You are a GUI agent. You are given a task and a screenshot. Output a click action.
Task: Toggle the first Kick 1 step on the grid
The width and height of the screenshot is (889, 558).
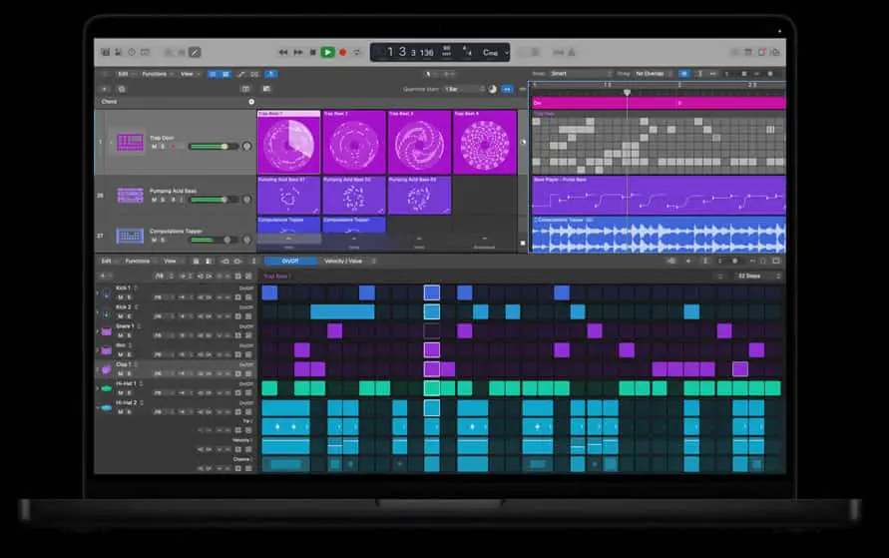click(x=269, y=292)
